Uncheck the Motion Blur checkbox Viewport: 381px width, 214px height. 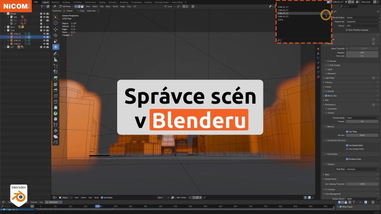[x=326, y=96]
